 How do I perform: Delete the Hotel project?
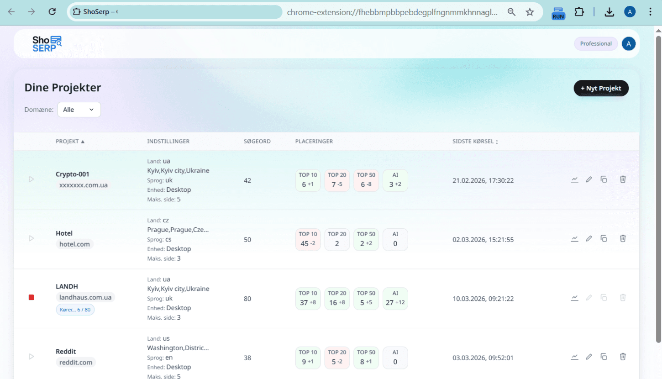click(x=623, y=238)
